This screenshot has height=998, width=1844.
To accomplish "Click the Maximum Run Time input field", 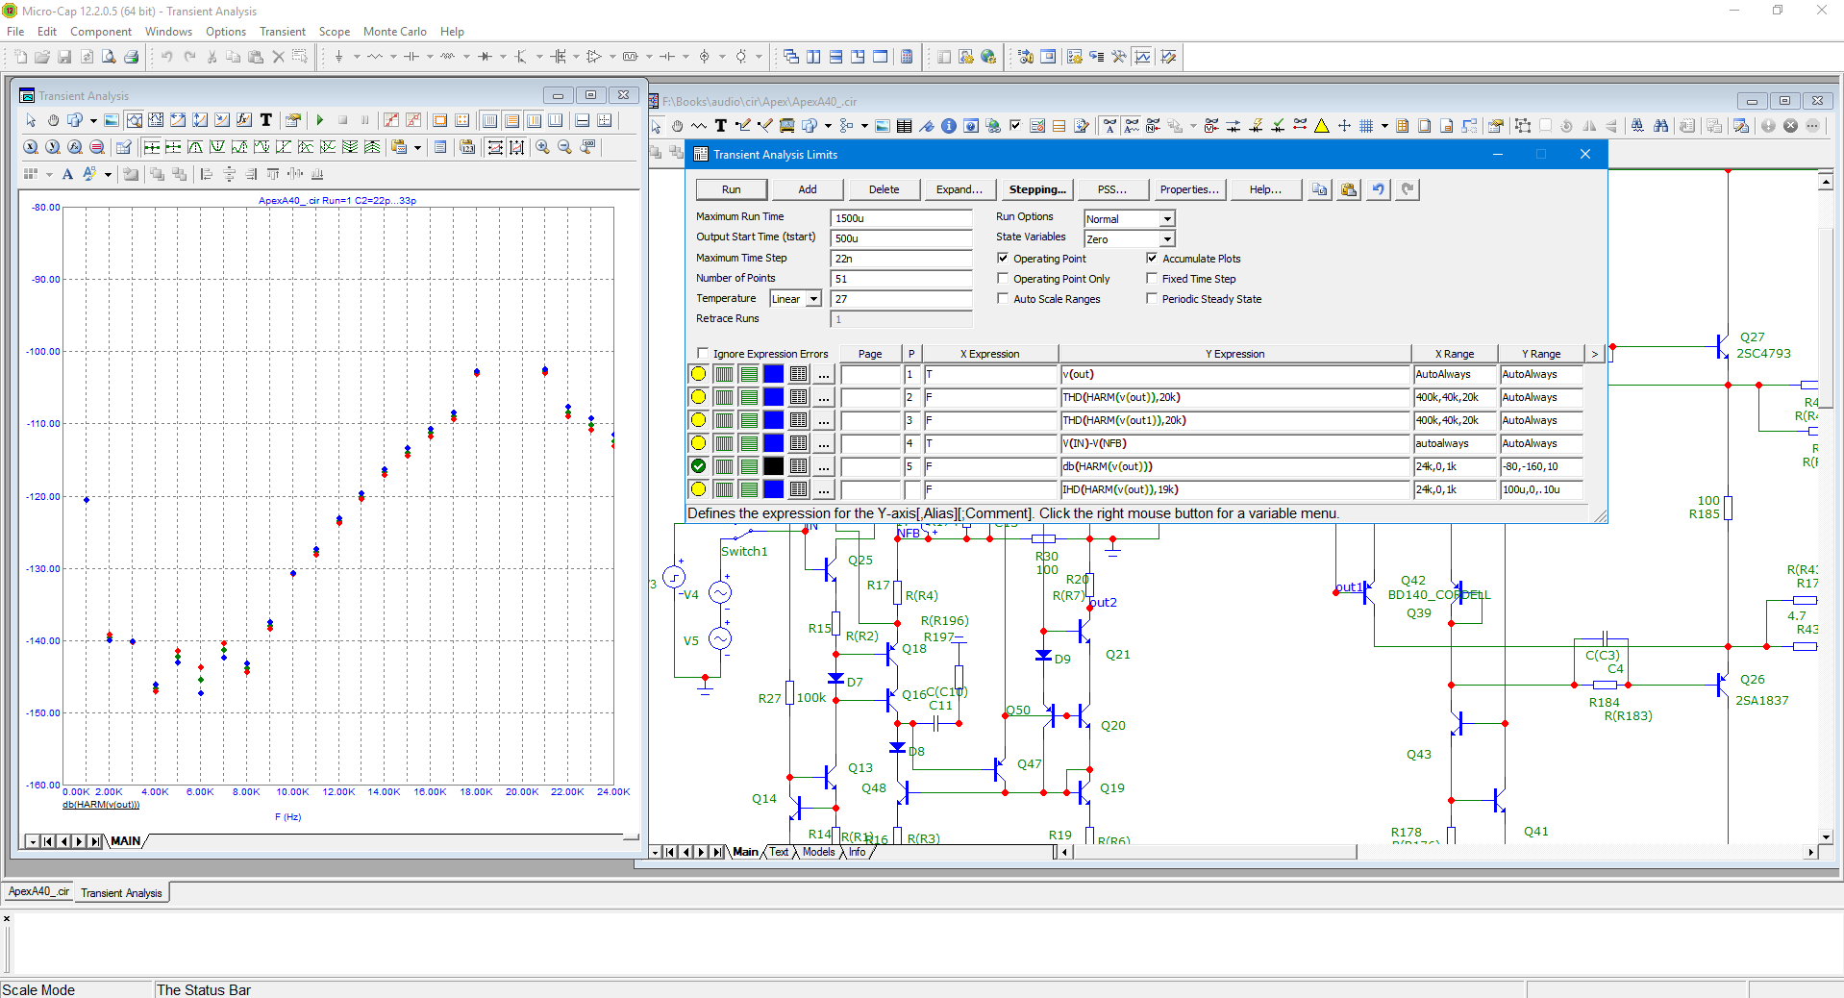I will (901, 218).
